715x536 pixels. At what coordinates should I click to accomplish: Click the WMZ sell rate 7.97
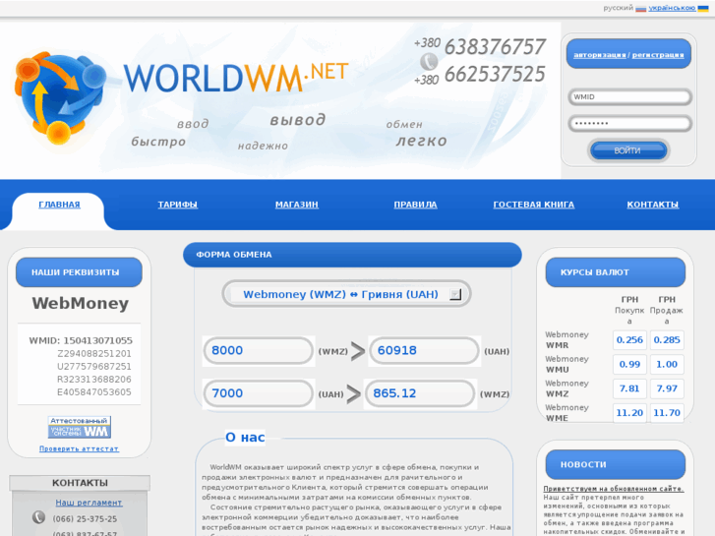pyautogui.click(x=667, y=388)
